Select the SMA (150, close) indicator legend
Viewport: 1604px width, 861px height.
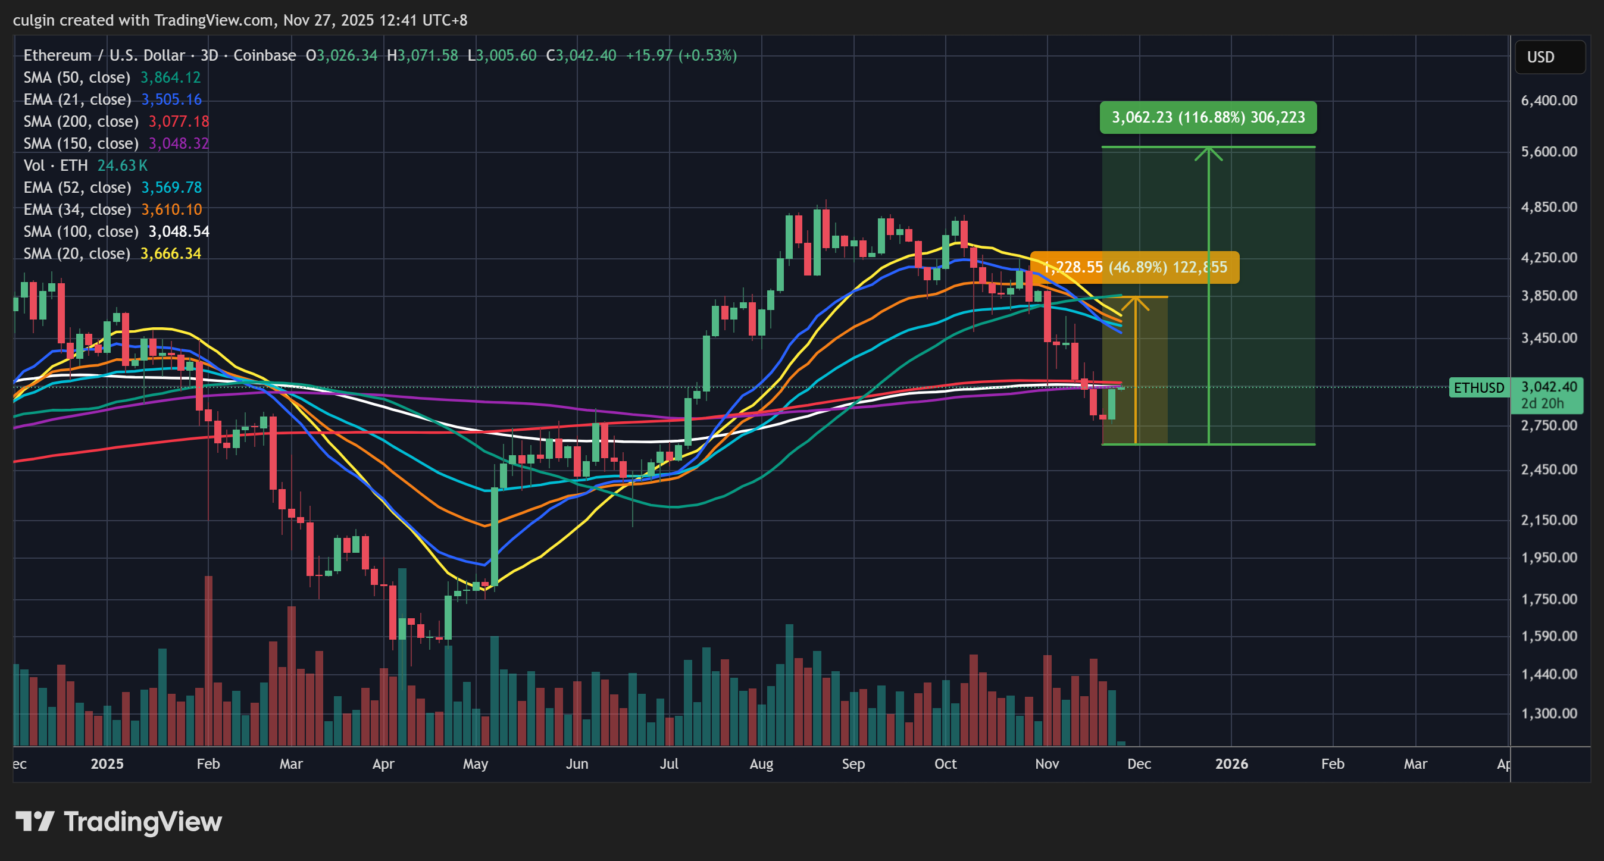[117, 143]
